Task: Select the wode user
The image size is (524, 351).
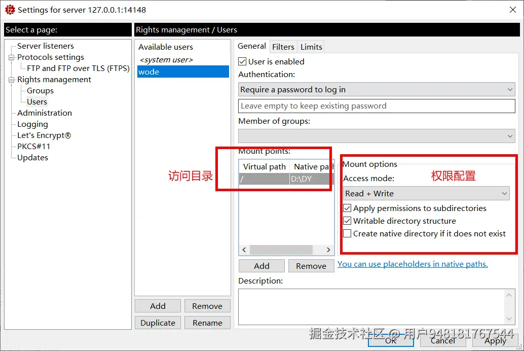Action: pyautogui.click(x=183, y=72)
